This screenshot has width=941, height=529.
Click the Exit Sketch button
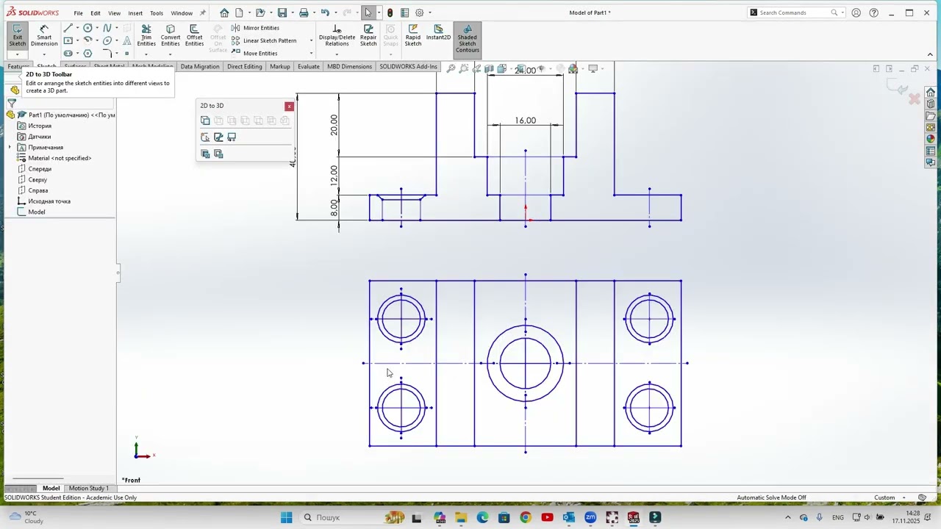tap(17, 35)
